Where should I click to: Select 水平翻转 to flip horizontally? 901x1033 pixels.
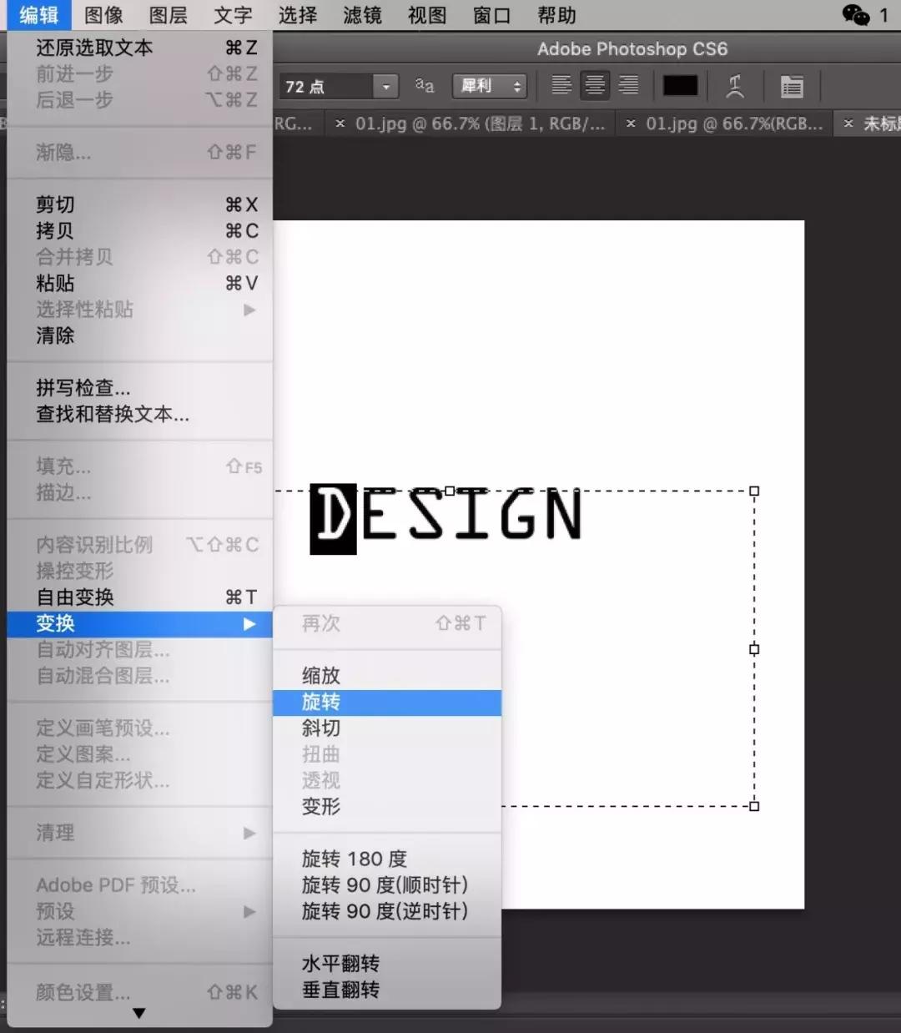pyautogui.click(x=340, y=963)
